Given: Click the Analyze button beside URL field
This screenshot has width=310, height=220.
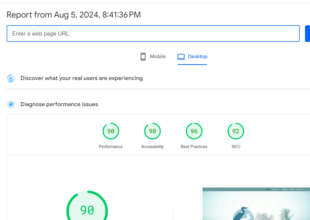Looking at the screenshot, I should tap(307, 34).
